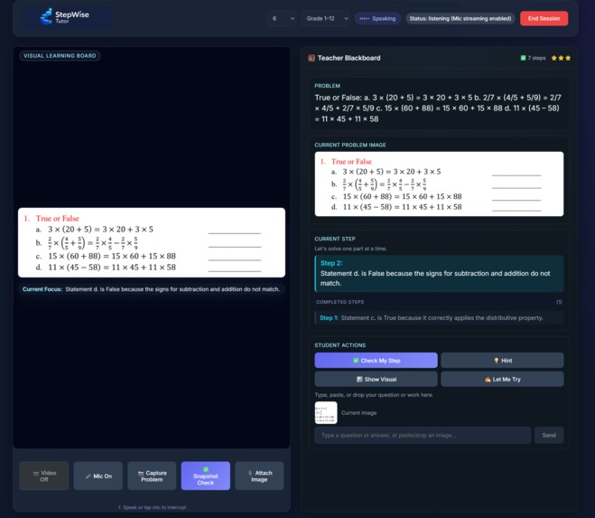The image size is (595, 518).
Task: Open the dropdown showing value 6
Action: tap(284, 18)
